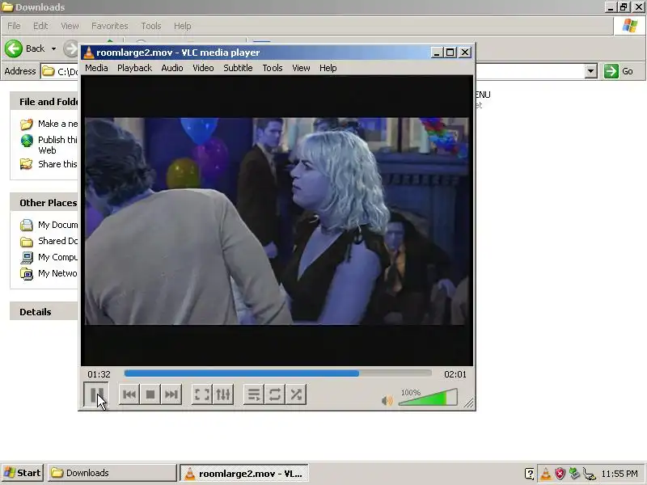Click the taskbar clock 11:55 PM
The height and width of the screenshot is (485, 647).
coord(620,474)
